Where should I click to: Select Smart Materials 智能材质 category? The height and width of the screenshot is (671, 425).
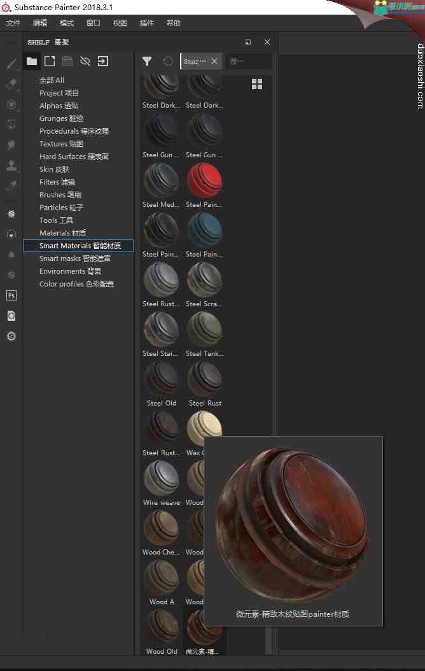pyautogui.click(x=78, y=246)
